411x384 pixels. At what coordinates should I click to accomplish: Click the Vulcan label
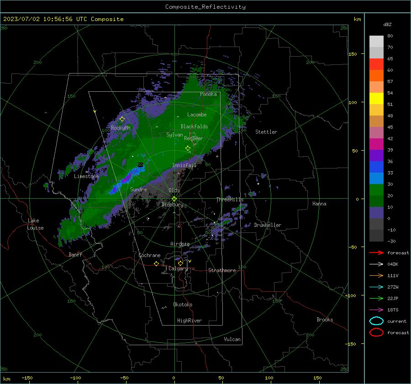[232, 339]
